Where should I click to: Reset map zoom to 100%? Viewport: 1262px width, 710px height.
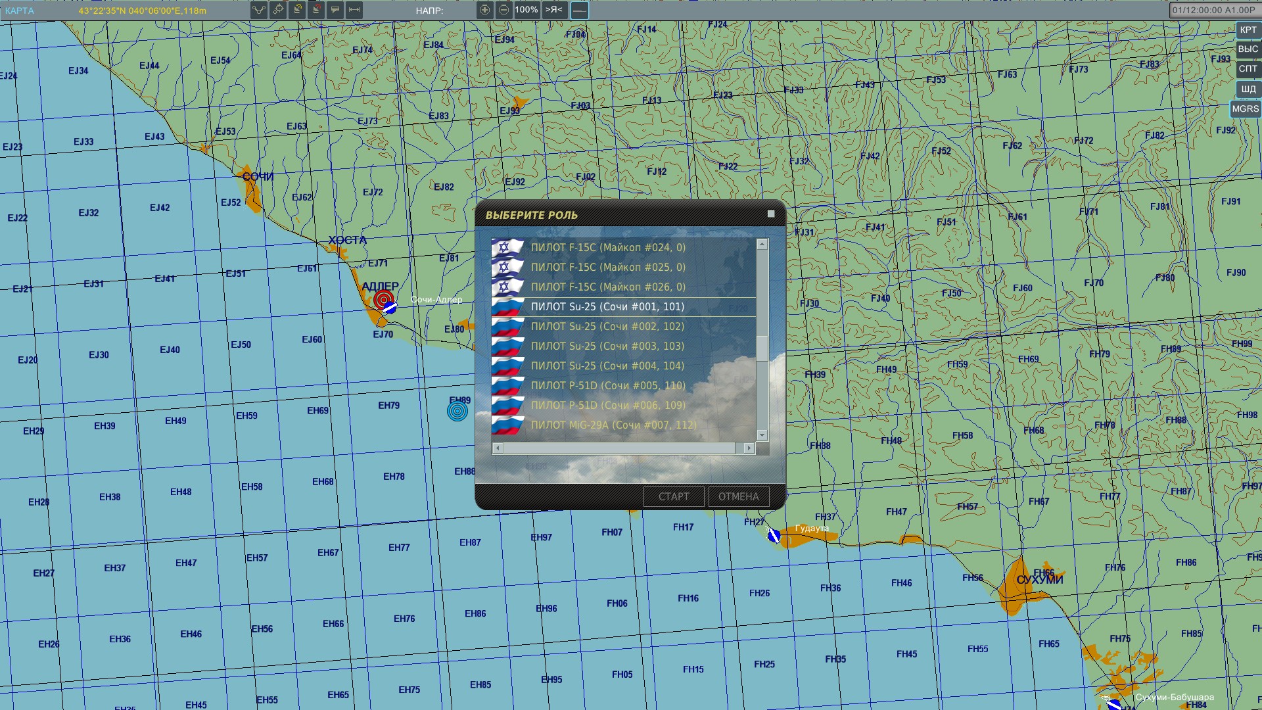526,10
